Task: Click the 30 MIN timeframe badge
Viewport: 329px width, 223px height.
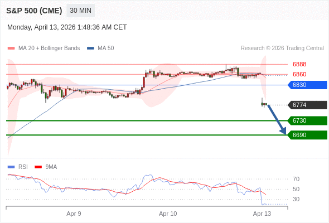Action: click(80, 11)
